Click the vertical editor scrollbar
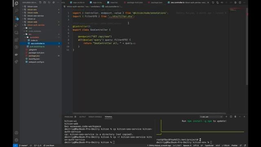261x147 pixels. coord(247,46)
